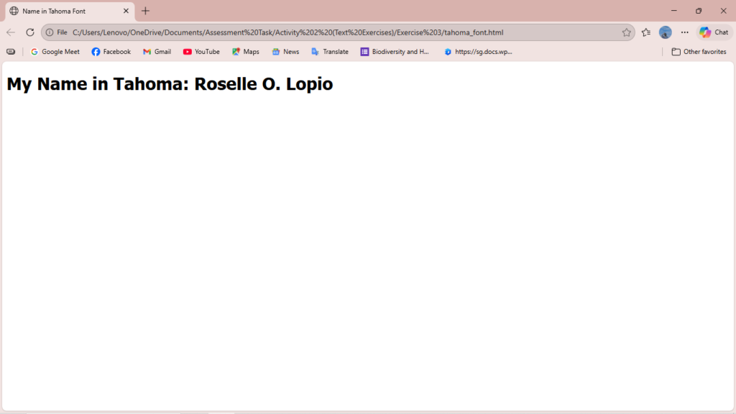Open the Facebook bookmark
Image resolution: width=736 pixels, height=414 pixels.
click(x=111, y=52)
